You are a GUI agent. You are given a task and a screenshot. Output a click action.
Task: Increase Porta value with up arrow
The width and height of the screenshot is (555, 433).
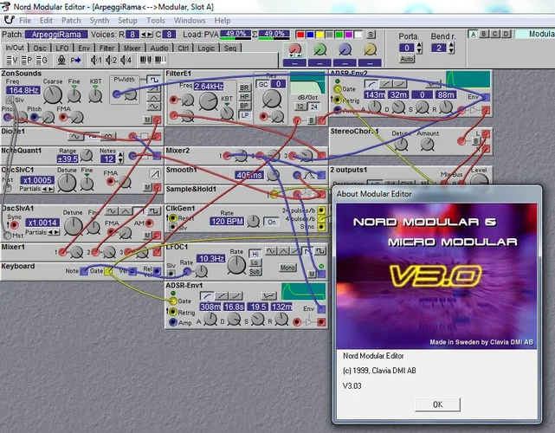[x=419, y=45]
